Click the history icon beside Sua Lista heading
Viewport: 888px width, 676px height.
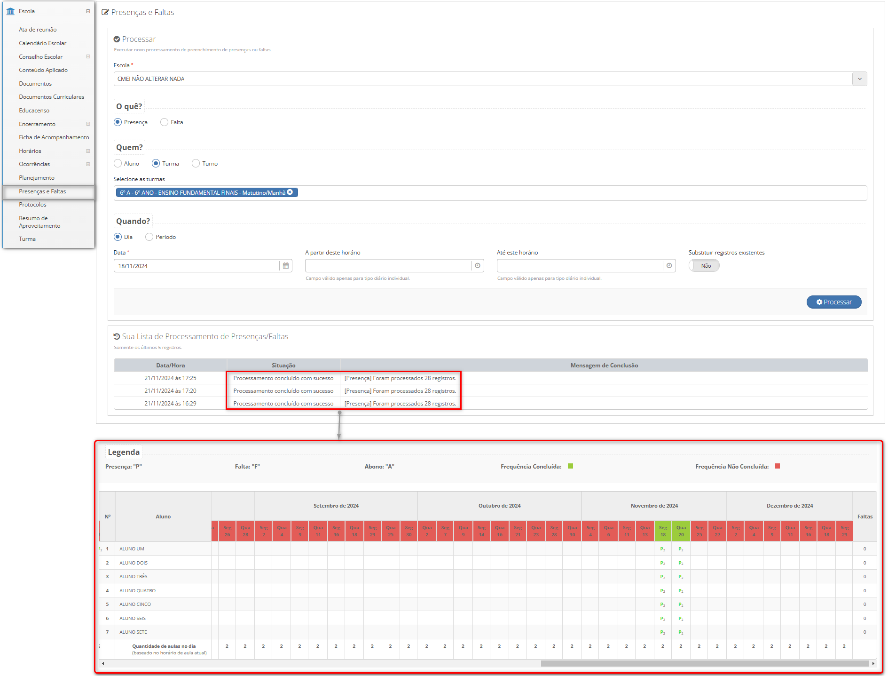tap(117, 337)
